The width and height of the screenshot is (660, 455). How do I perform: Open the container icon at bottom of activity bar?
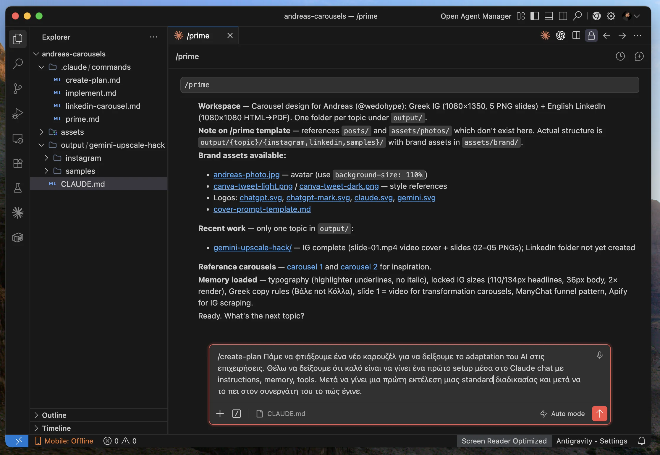tap(17, 238)
